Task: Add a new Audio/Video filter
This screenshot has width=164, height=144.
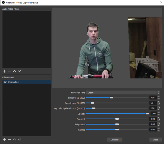Action: 5,71
